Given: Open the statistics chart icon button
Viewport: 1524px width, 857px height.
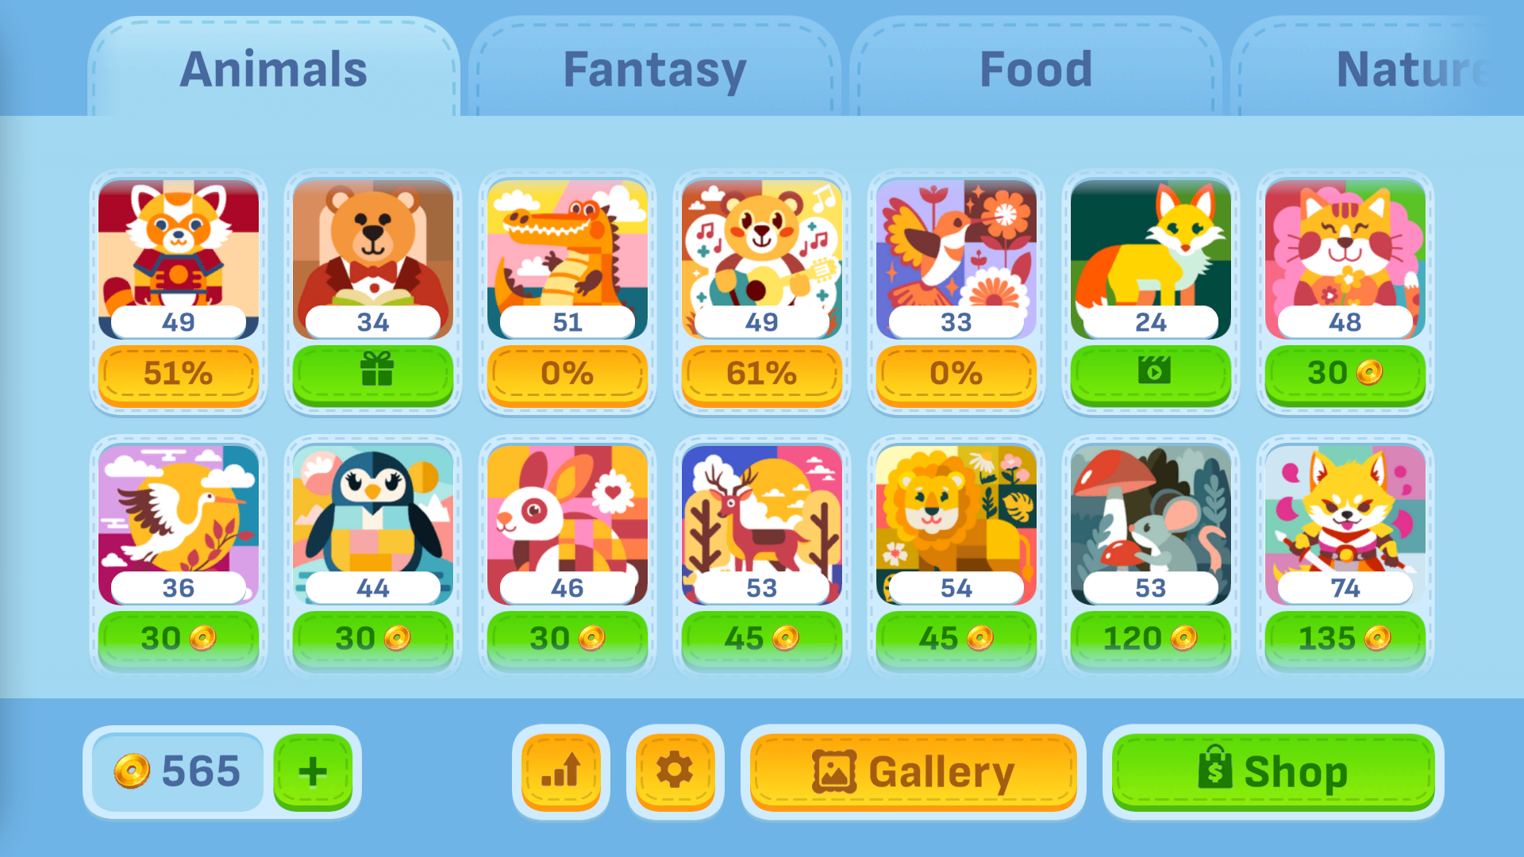Looking at the screenshot, I should pyautogui.click(x=561, y=771).
